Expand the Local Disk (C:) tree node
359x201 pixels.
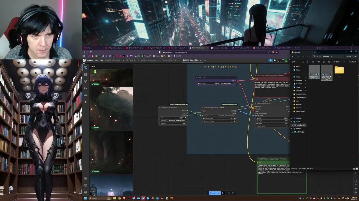(293, 125)
